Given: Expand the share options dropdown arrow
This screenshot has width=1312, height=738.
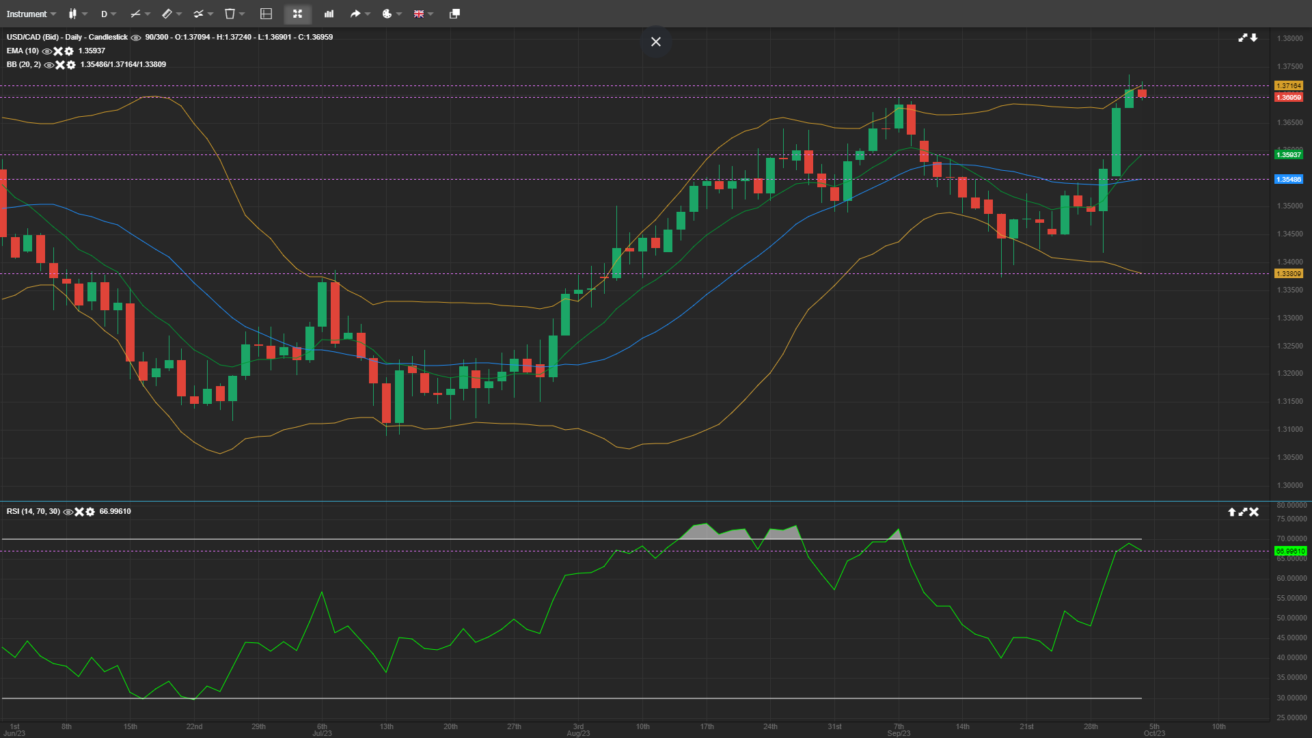Looking at the screenshot, I should (x=368, y=14).
